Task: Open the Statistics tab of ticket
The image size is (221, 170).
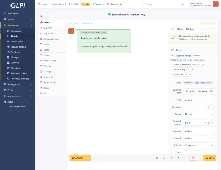Action: pos(52,28)
